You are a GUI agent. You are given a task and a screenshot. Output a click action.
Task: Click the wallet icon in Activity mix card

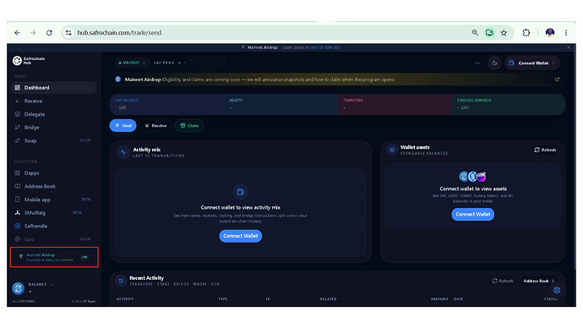241,192
